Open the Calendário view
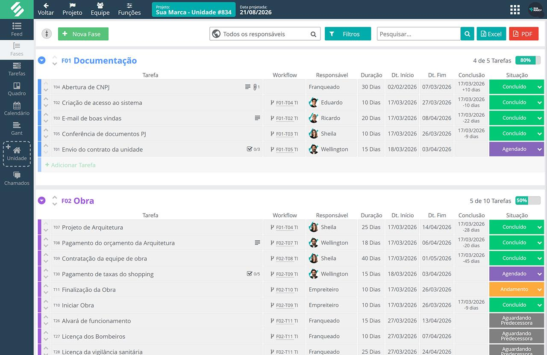Viewport: 547px width, 355px height. coord(17,109)
